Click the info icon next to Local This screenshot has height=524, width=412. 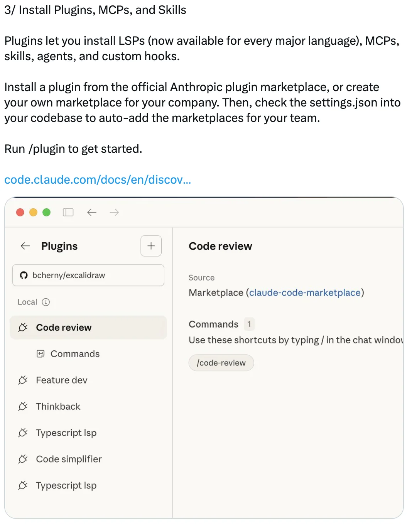(x=46, y=302)
